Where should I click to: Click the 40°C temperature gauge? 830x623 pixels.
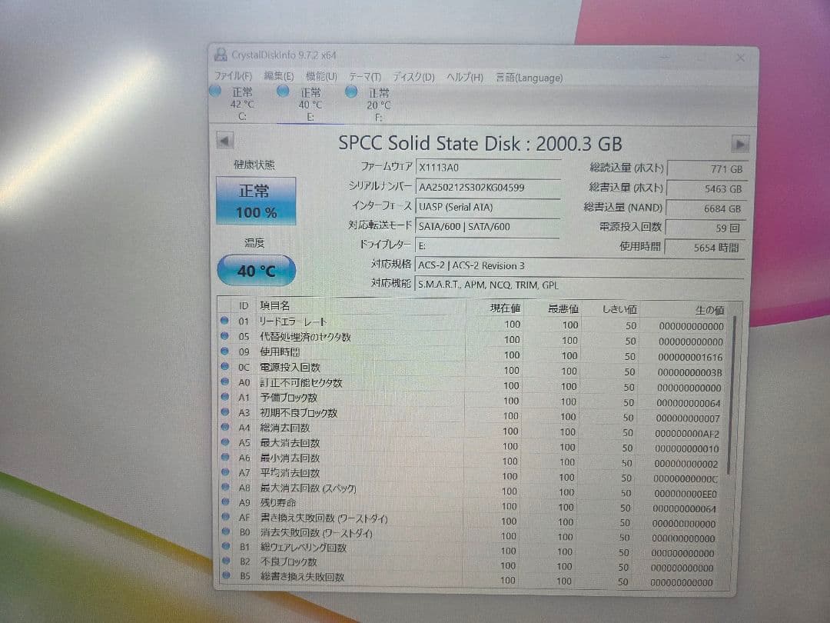coord(256,271)
